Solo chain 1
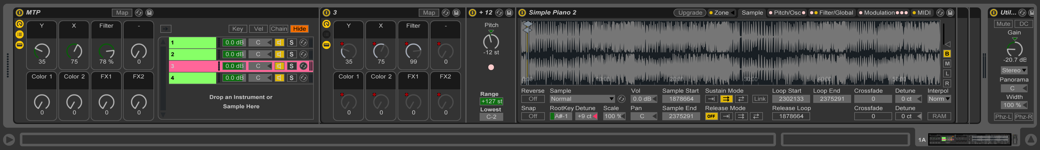Image resolution: width=1040 pixels, height=150 pixels. (291, 43)
